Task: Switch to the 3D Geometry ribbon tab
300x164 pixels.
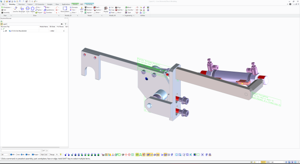Action: pyautogui.click(x=40, y=4)
